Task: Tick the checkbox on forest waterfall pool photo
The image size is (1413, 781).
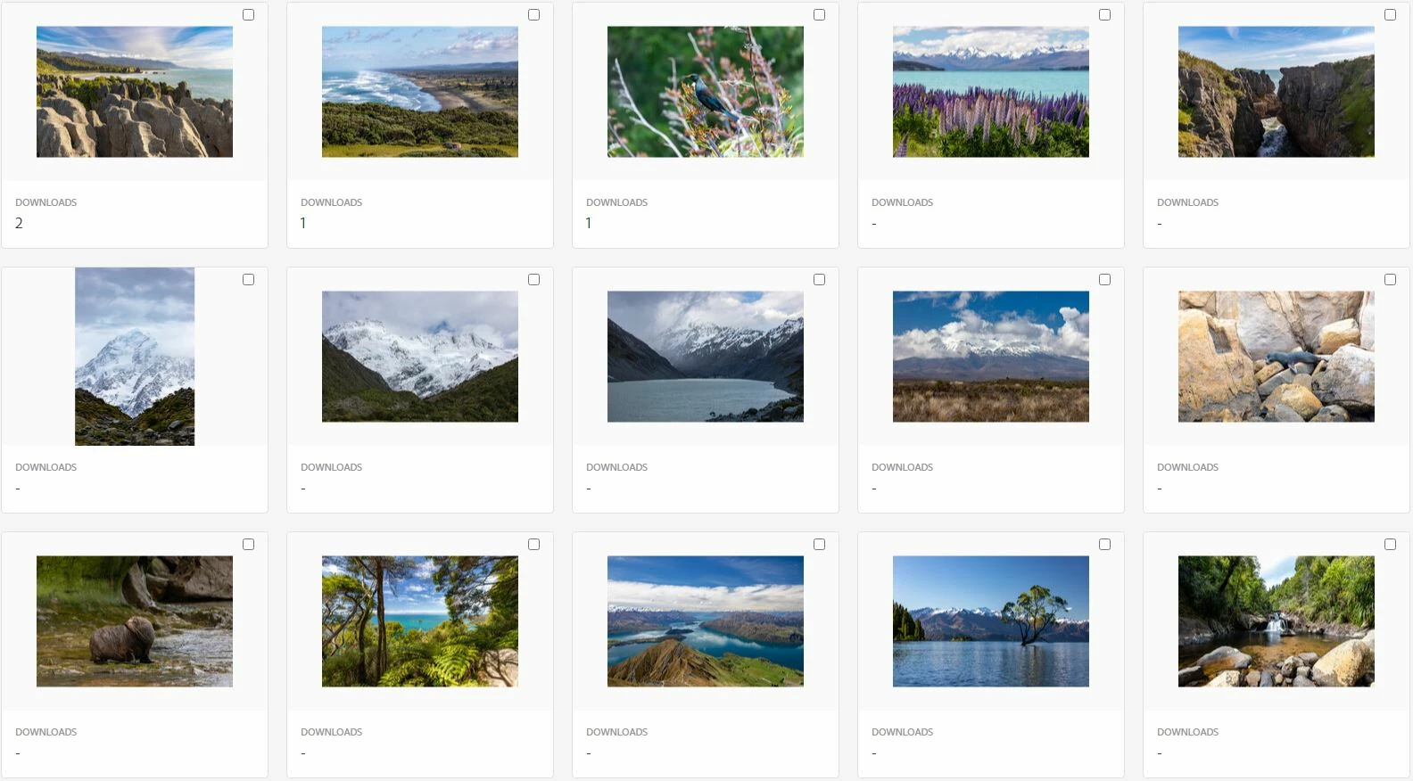Action: pyautogui.click(x=1390, y=545)
